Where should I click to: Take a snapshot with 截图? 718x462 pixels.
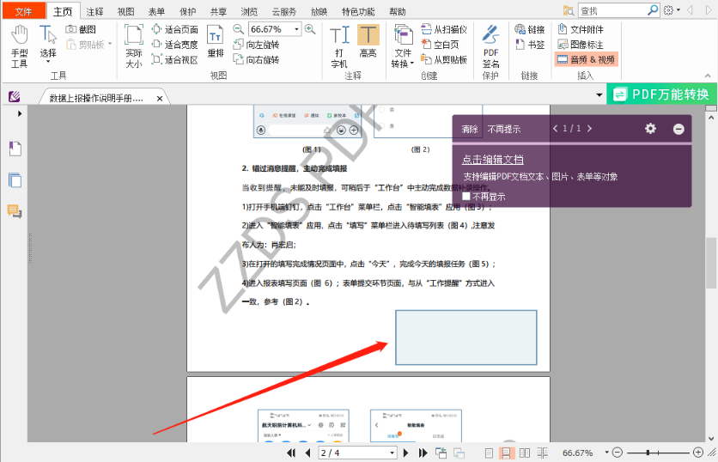click(x=81, y=29)
